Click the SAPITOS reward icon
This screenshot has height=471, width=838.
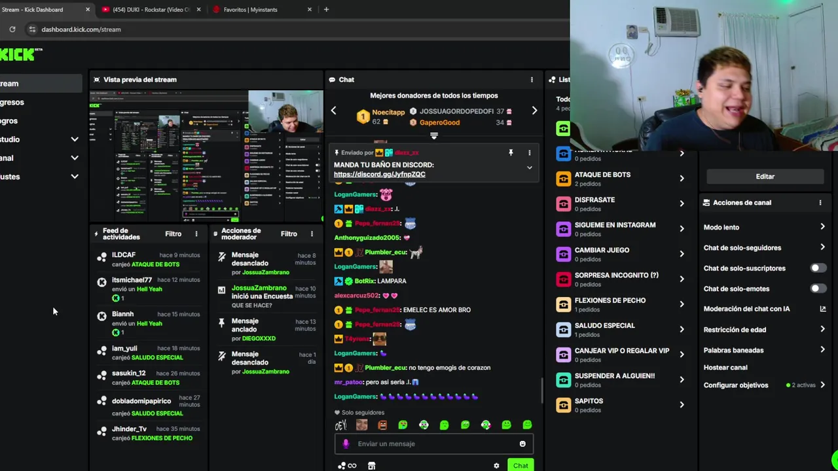tap(563, 405)
